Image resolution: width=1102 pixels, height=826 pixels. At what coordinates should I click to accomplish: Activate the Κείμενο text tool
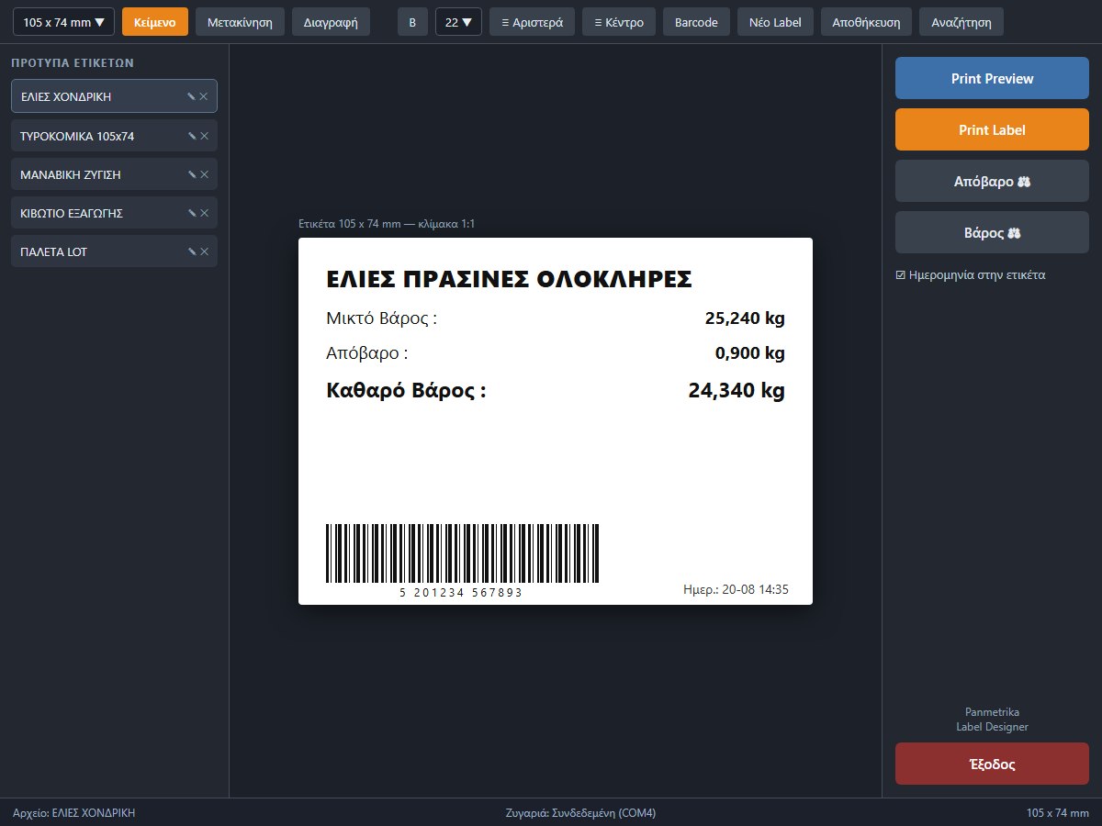(x=155, y=22)
